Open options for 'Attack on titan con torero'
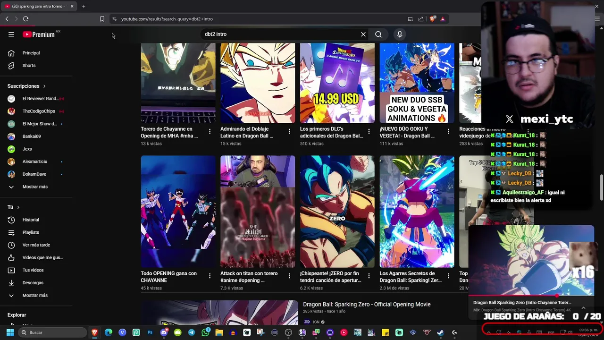 click(x=289, y=276)
